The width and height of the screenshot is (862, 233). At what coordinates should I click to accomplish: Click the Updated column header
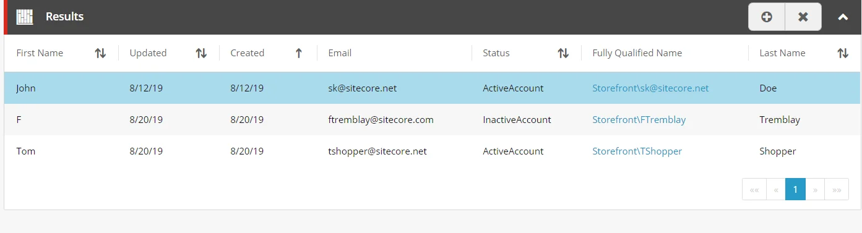tap(148, 53)
